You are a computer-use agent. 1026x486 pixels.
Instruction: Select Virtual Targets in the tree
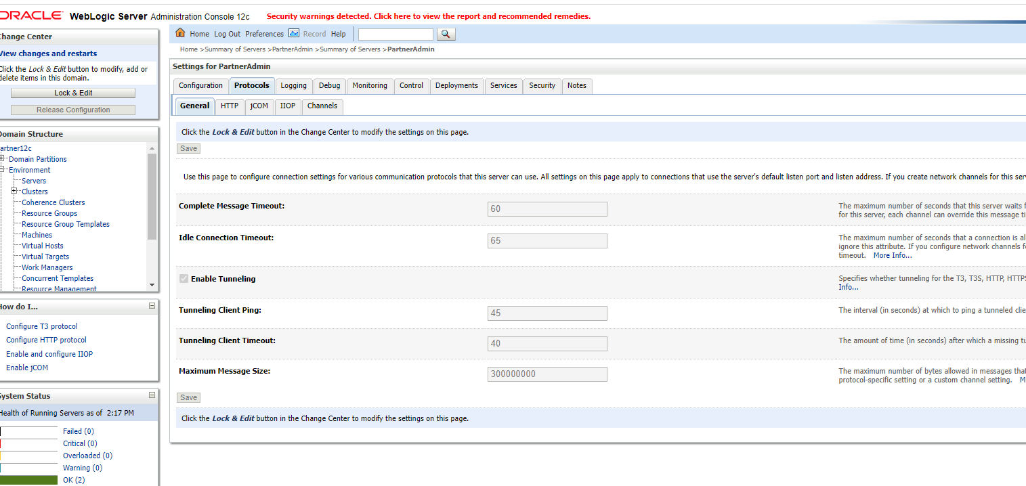tap(45, 257)
